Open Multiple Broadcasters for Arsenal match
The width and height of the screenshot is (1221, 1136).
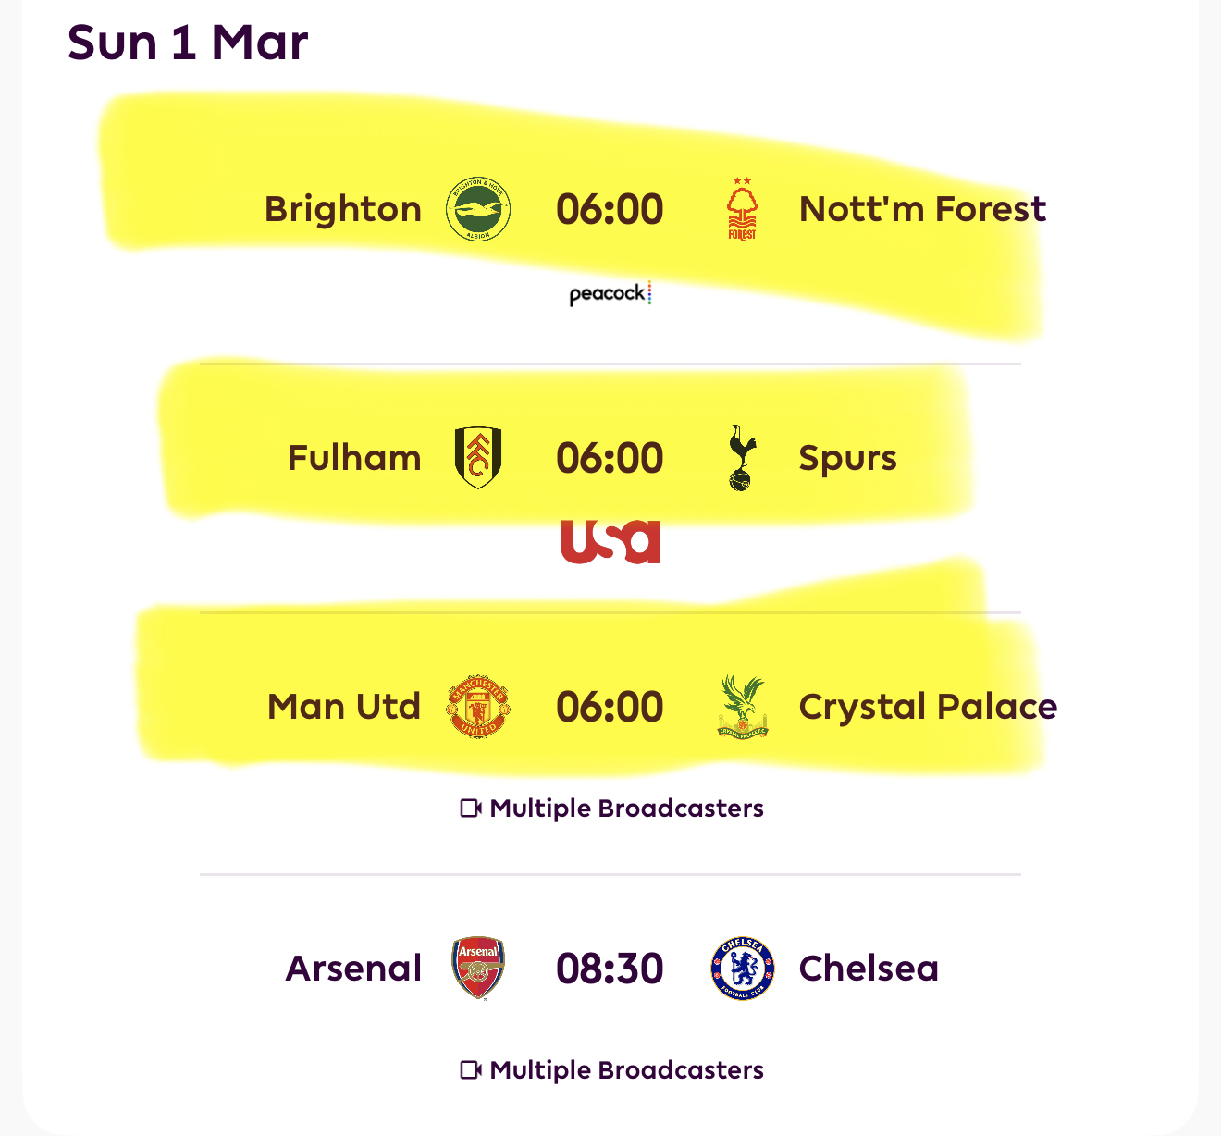pos(612,1070)
